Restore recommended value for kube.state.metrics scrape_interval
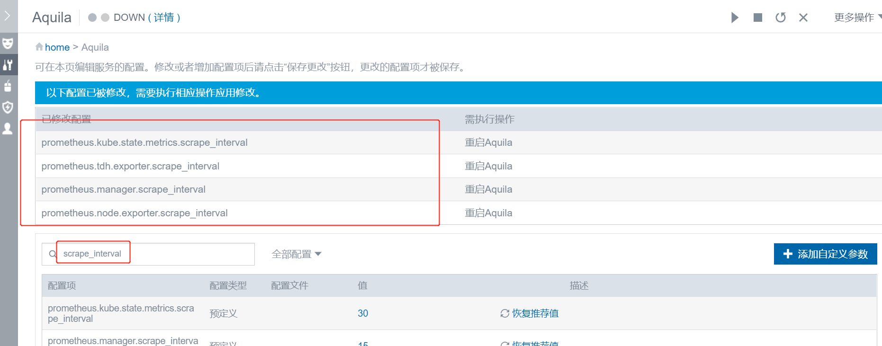Screen dimensions: 882x346 [530, 313]
